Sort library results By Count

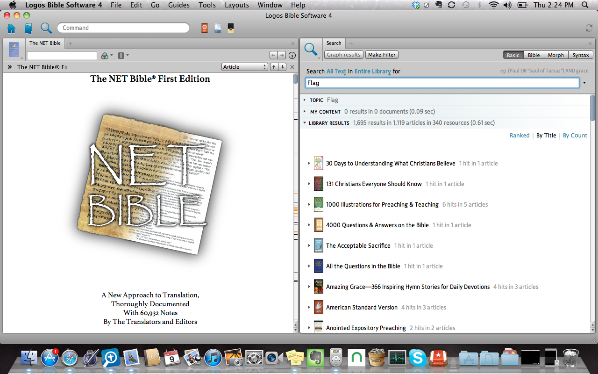pos(575,135)
